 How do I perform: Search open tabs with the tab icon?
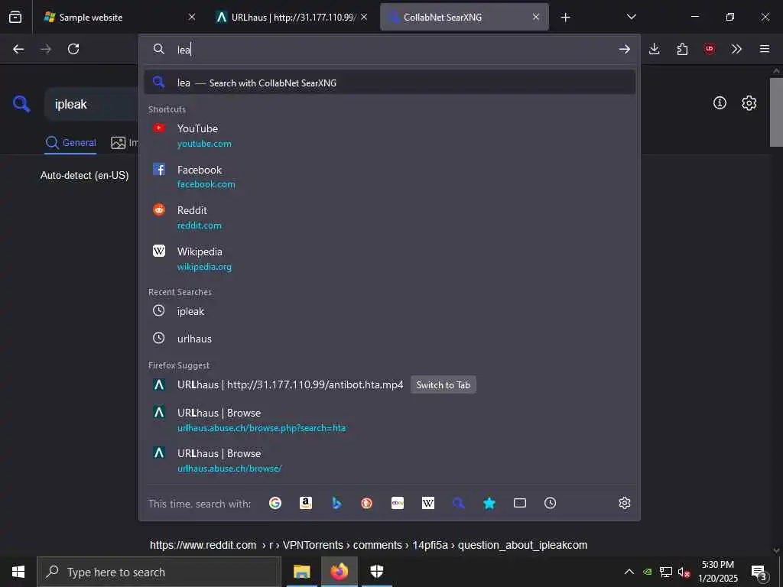[520, 503]
